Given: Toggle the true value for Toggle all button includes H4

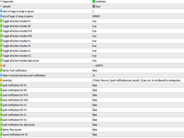Looking at the screenshot, I should click(x=94, y=46).
